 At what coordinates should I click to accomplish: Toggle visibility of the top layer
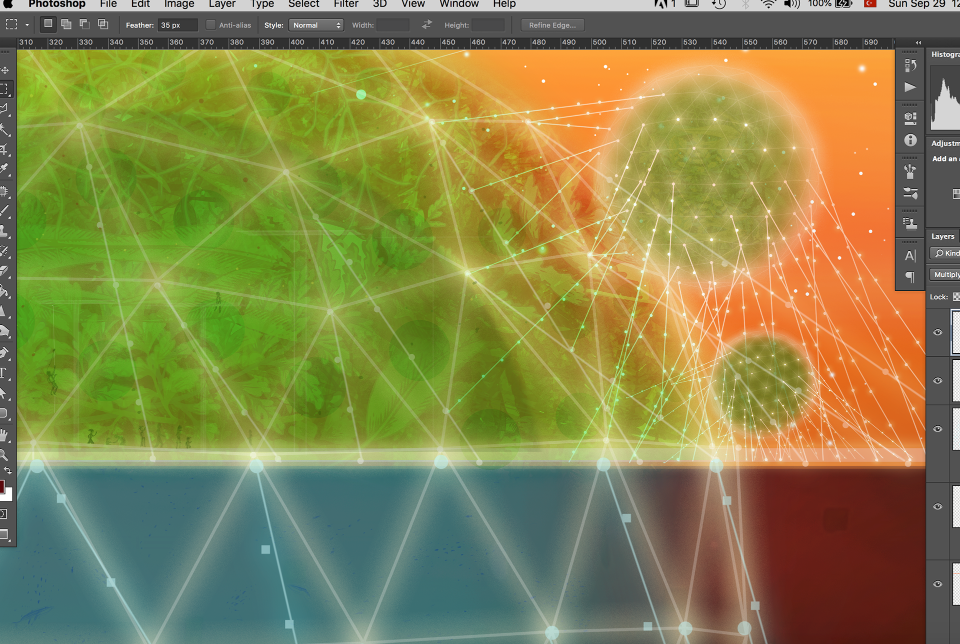(x=938, y=332)
